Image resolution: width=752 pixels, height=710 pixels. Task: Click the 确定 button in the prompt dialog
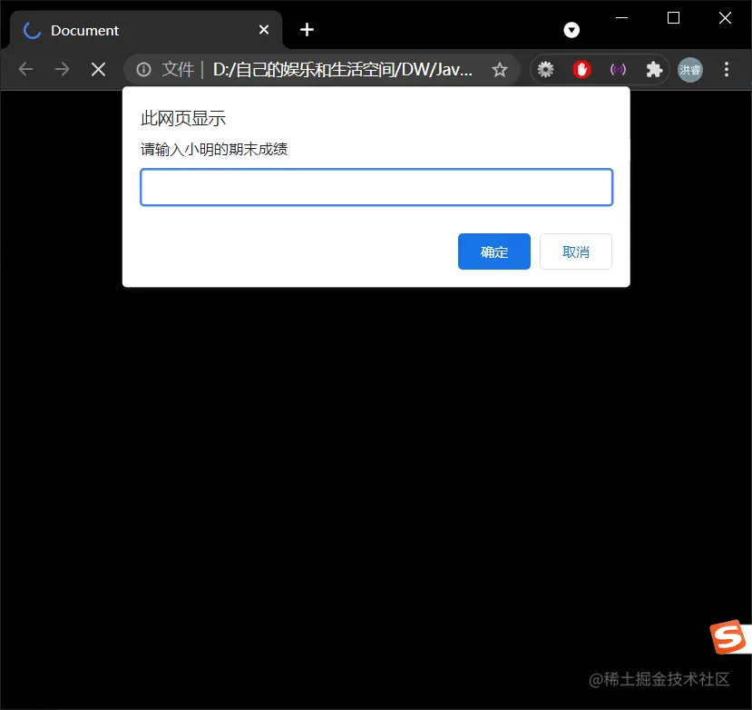[x=494, y=251]
